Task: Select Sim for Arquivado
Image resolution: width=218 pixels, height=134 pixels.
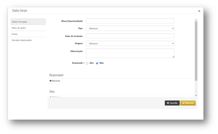Action: 87,63
